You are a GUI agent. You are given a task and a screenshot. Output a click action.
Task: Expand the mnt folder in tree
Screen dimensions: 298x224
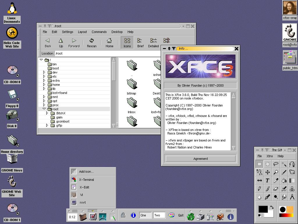(x=44, y=97)
